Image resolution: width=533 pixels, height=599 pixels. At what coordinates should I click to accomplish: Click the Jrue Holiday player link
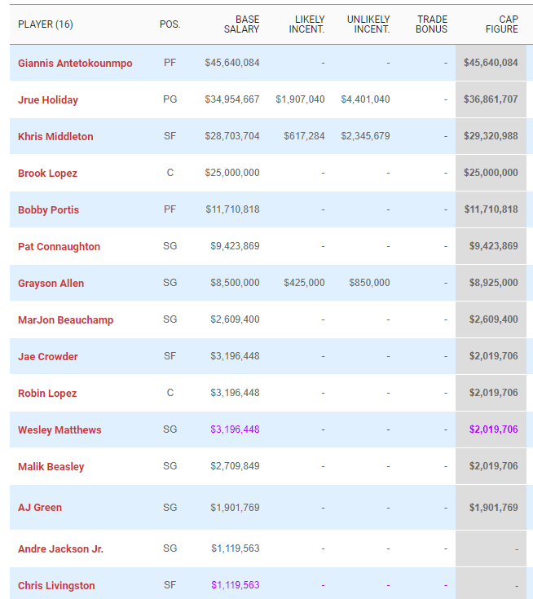(x=48, y=99)
